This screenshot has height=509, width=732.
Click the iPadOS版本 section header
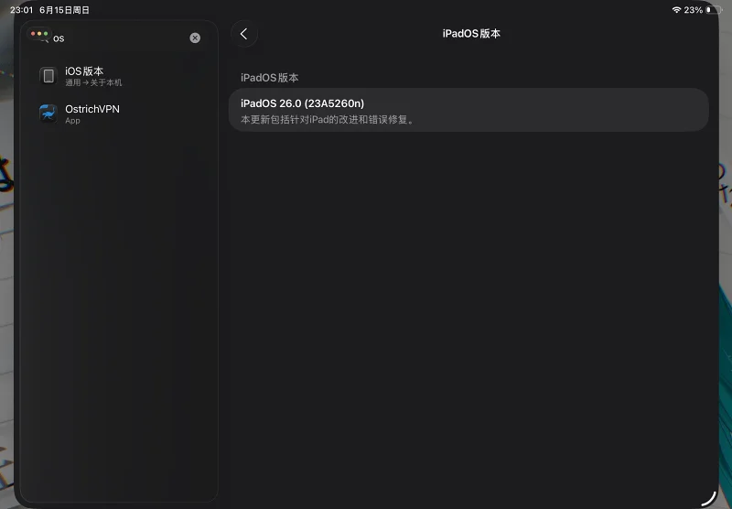(x=269, y=78)
